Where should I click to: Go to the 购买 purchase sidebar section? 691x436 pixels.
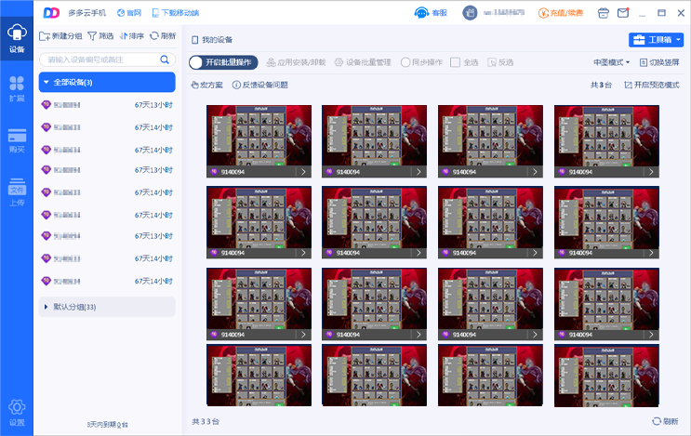pyautogui.click(x=17, y=141)
